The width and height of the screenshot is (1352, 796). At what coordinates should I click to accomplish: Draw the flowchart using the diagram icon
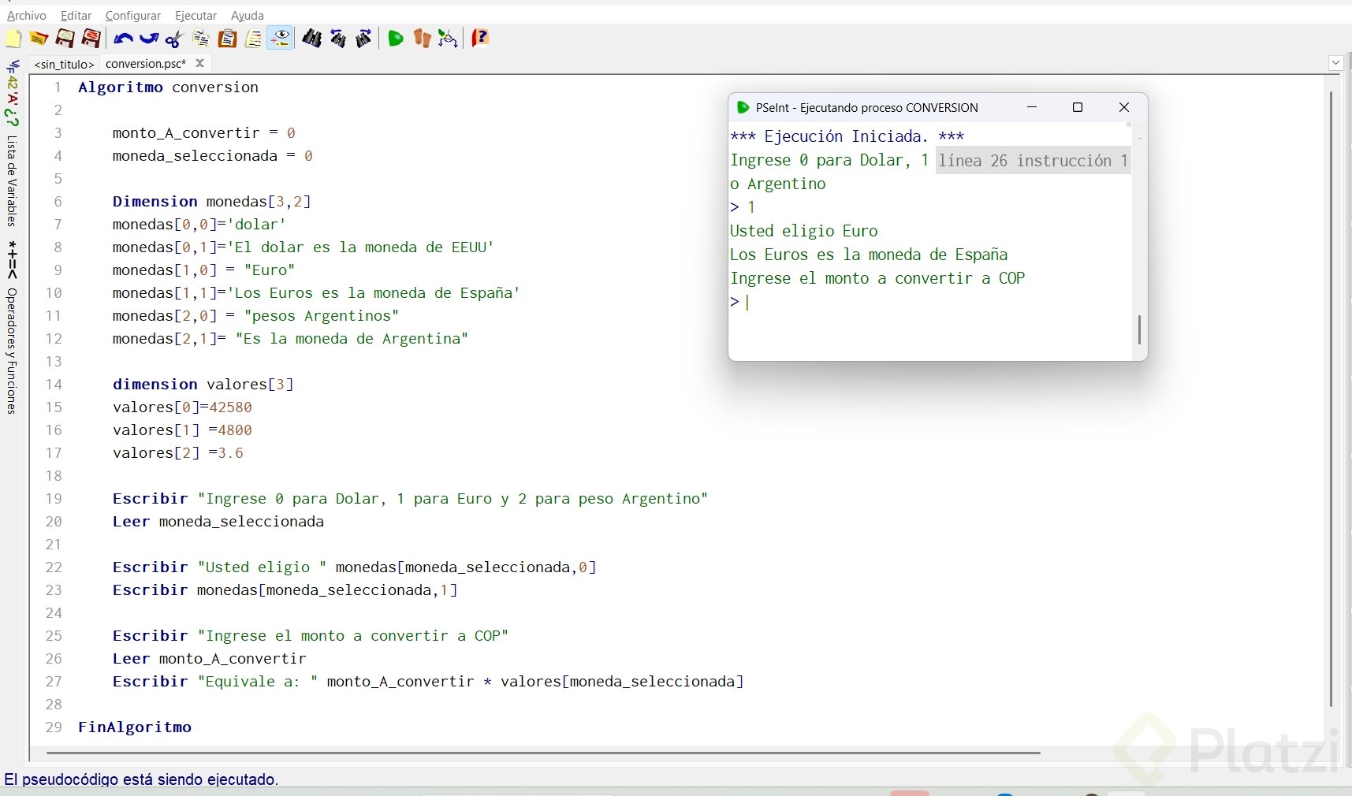tap(448, 39)
